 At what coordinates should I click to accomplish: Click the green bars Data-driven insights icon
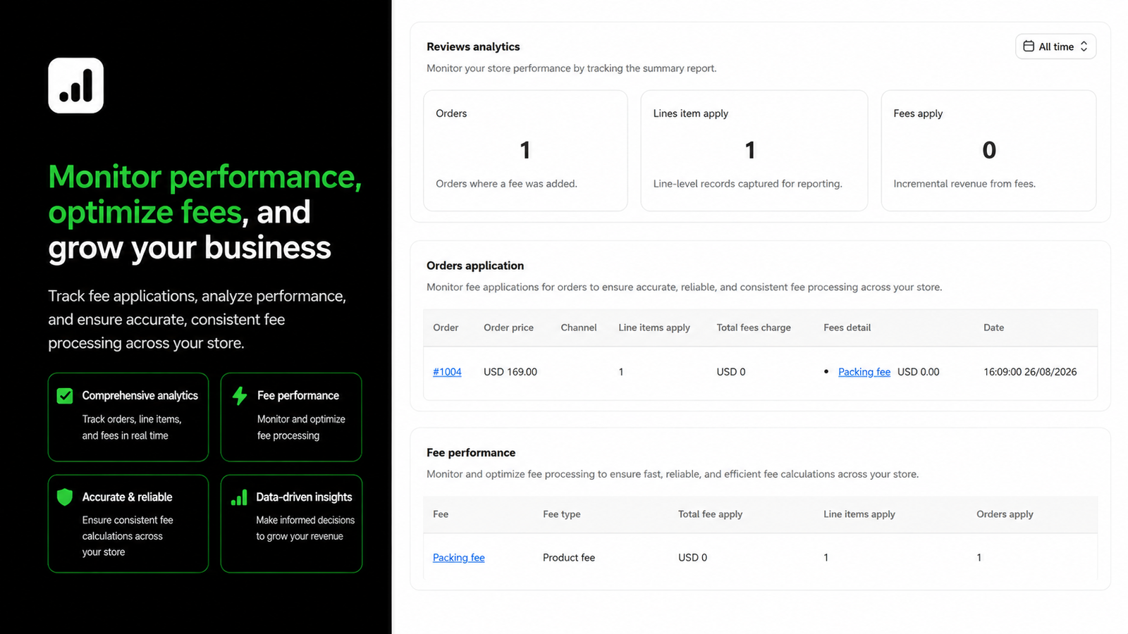tap(239, 497)
